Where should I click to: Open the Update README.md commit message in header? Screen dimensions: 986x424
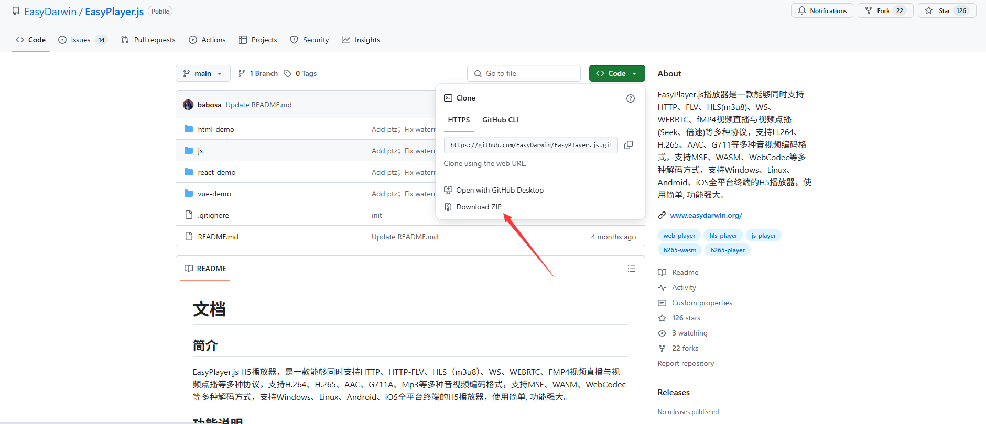[x=258, y=105]
